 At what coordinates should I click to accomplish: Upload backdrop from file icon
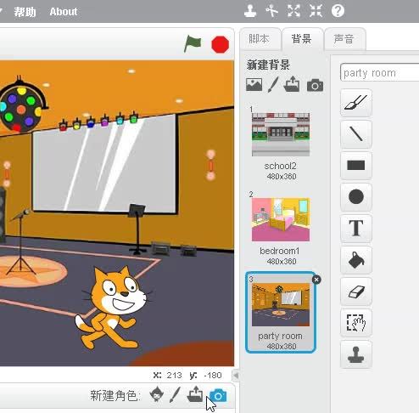pyautogui.click(x=292, y=84)
